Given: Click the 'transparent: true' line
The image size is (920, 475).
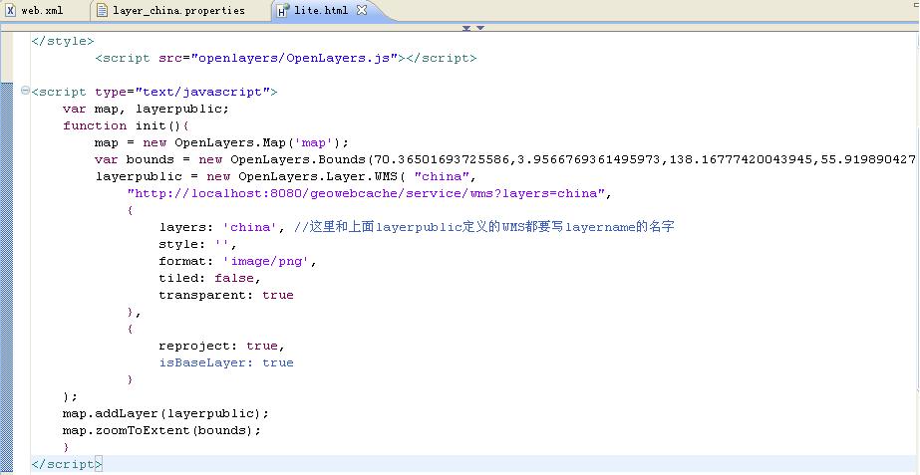Looking at the screenshot, I should tap(226, 295).
